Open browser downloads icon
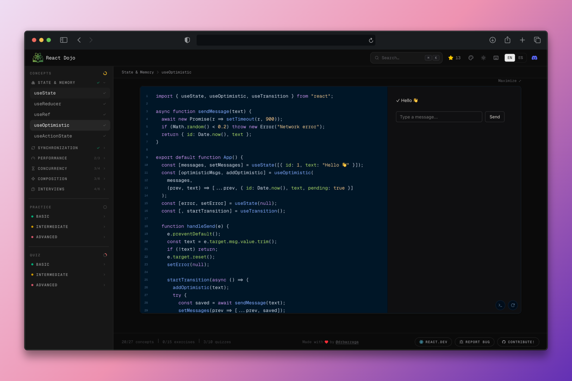This screenshot has width=572, height=381. point(492,40)
